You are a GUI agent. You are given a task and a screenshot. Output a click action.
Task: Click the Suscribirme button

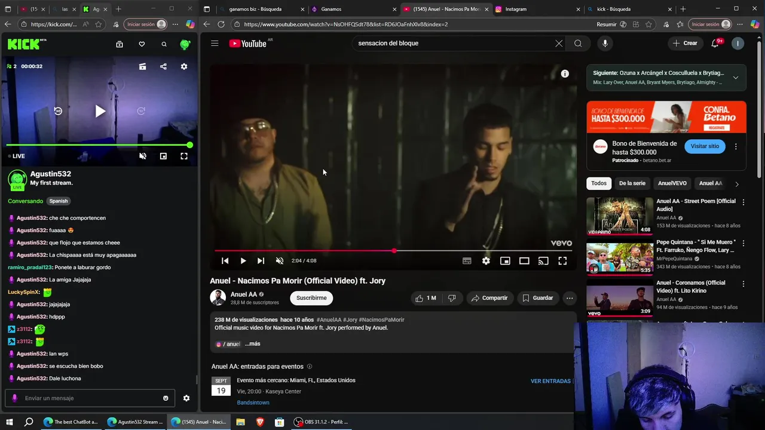311,298
